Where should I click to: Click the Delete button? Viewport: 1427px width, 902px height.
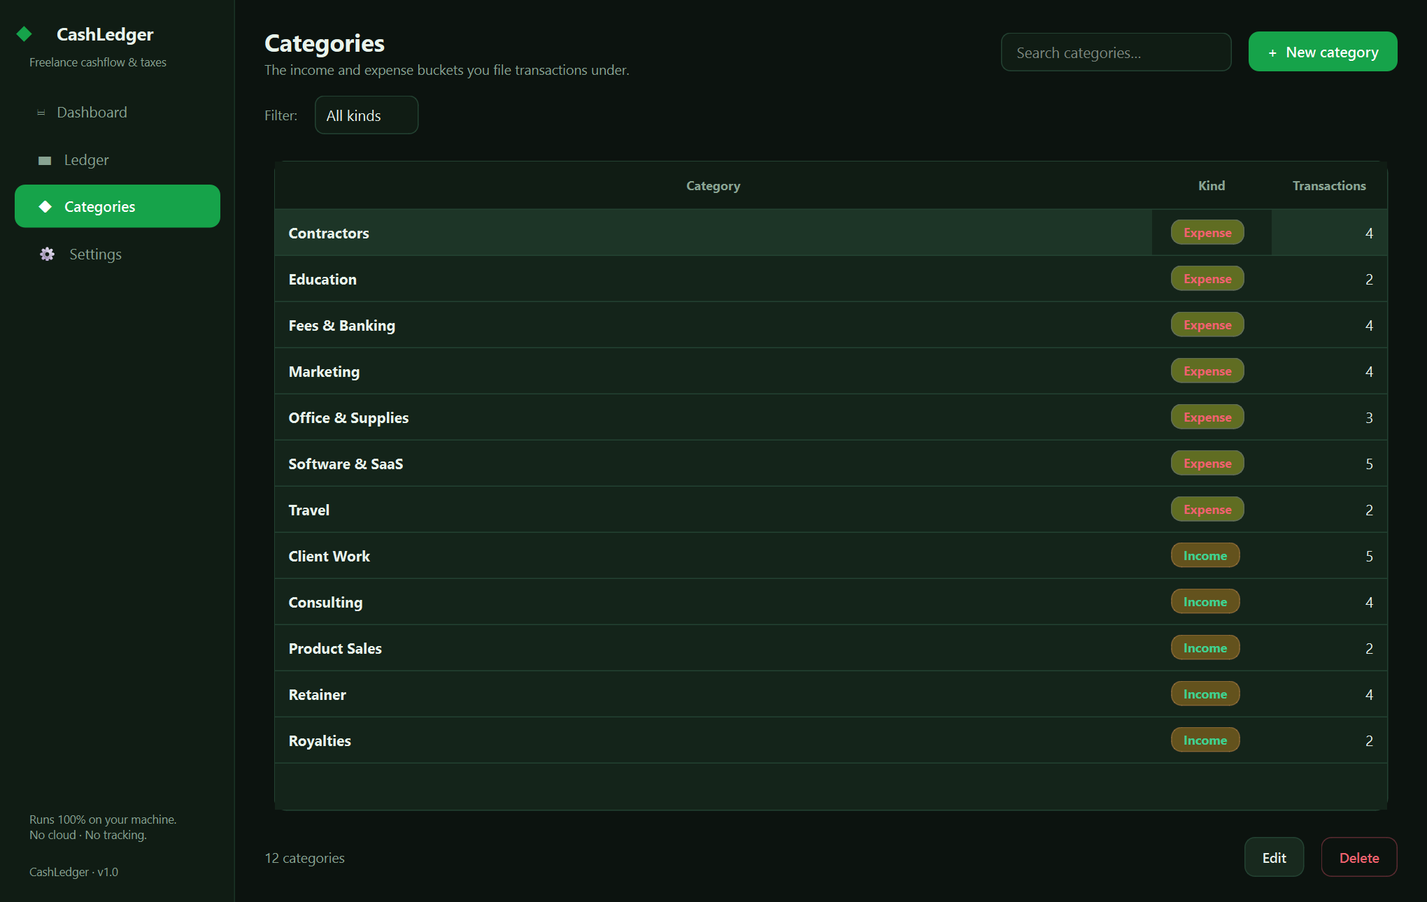pyautogui.click(x=1359, y=857)
